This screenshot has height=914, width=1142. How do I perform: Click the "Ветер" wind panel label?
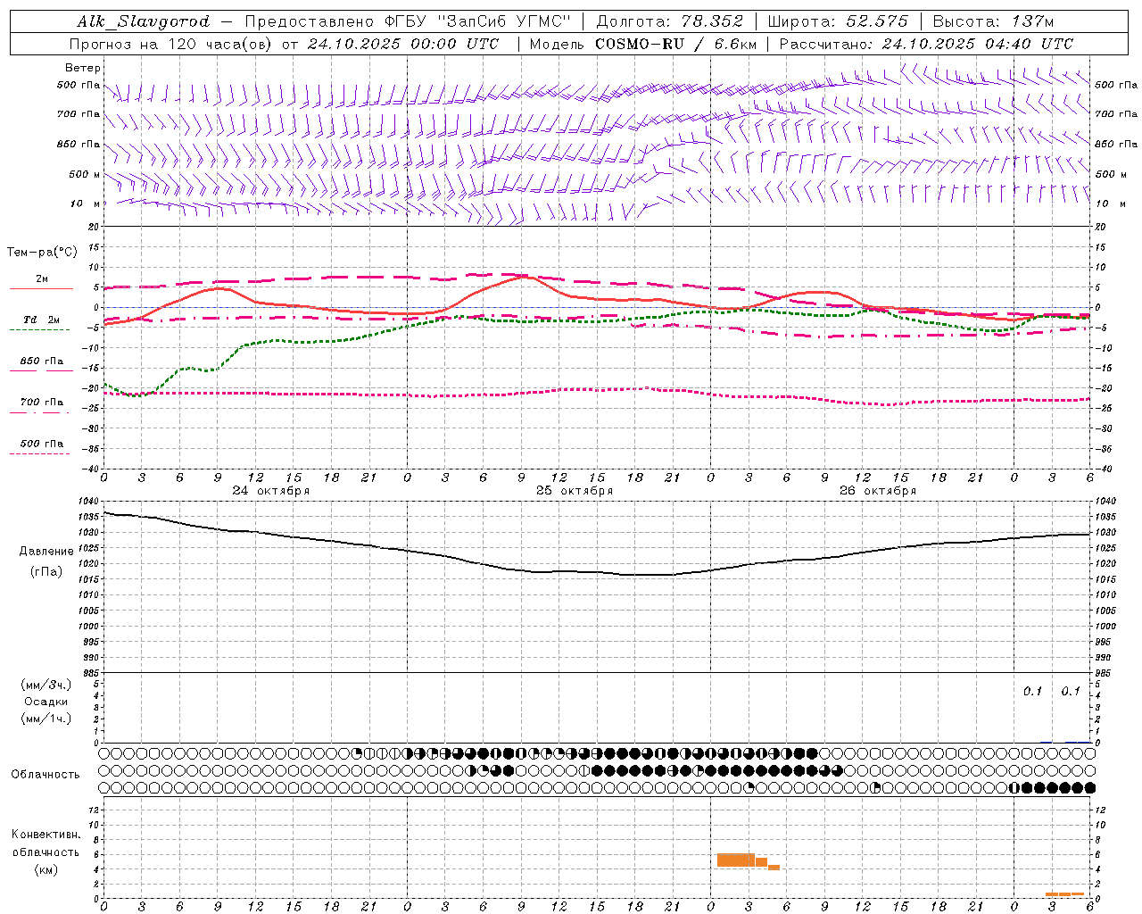click(83, 68)
